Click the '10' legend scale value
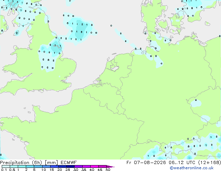This screenshot has height=171, width=221. (44, 170)
